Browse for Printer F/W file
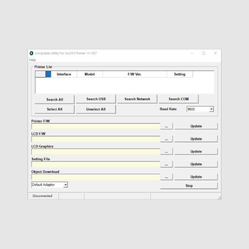 (166, 127)
